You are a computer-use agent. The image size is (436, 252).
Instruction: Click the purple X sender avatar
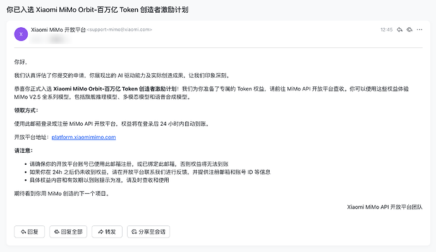click(x=21, y=34)
